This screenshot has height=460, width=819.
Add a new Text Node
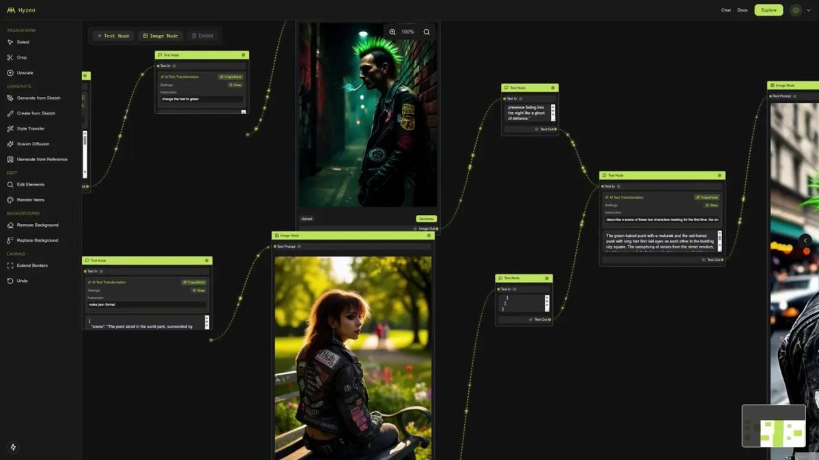[x=113, y=35]
